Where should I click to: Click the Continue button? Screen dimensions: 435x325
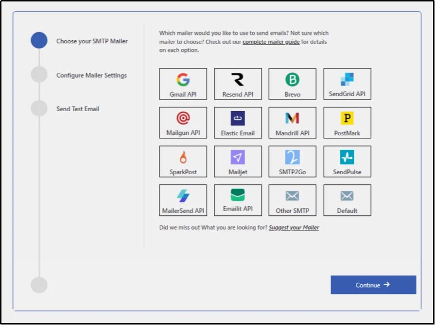click(x=373, y=285)
